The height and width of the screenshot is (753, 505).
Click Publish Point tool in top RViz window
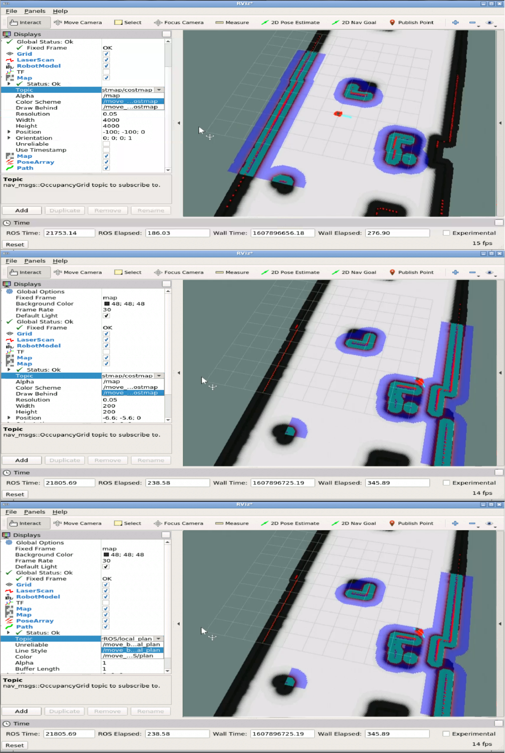pyautogui.click(x=411, y=23)
